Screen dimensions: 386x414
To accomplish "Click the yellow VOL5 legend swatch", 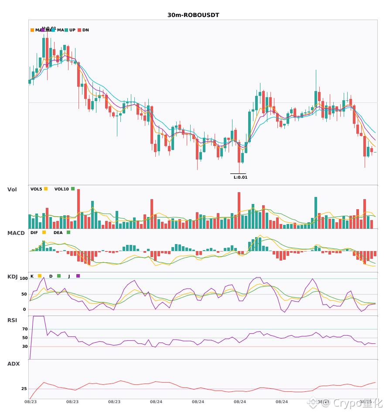I will tap(46, 189).
